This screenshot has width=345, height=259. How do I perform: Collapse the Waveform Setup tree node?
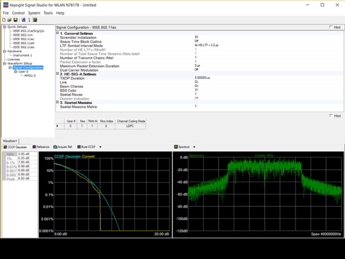(x=5, y=63)
